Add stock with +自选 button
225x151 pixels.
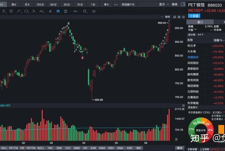[x=194, y=16]
